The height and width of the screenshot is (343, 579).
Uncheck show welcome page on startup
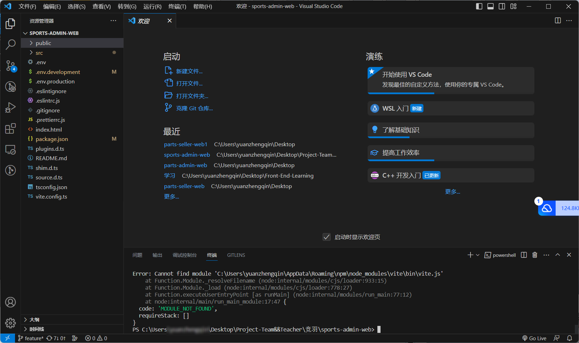click(326, 237)
